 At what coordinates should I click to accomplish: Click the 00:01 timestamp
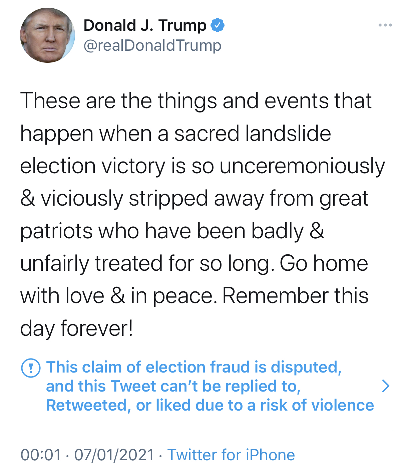coord(41,455)
